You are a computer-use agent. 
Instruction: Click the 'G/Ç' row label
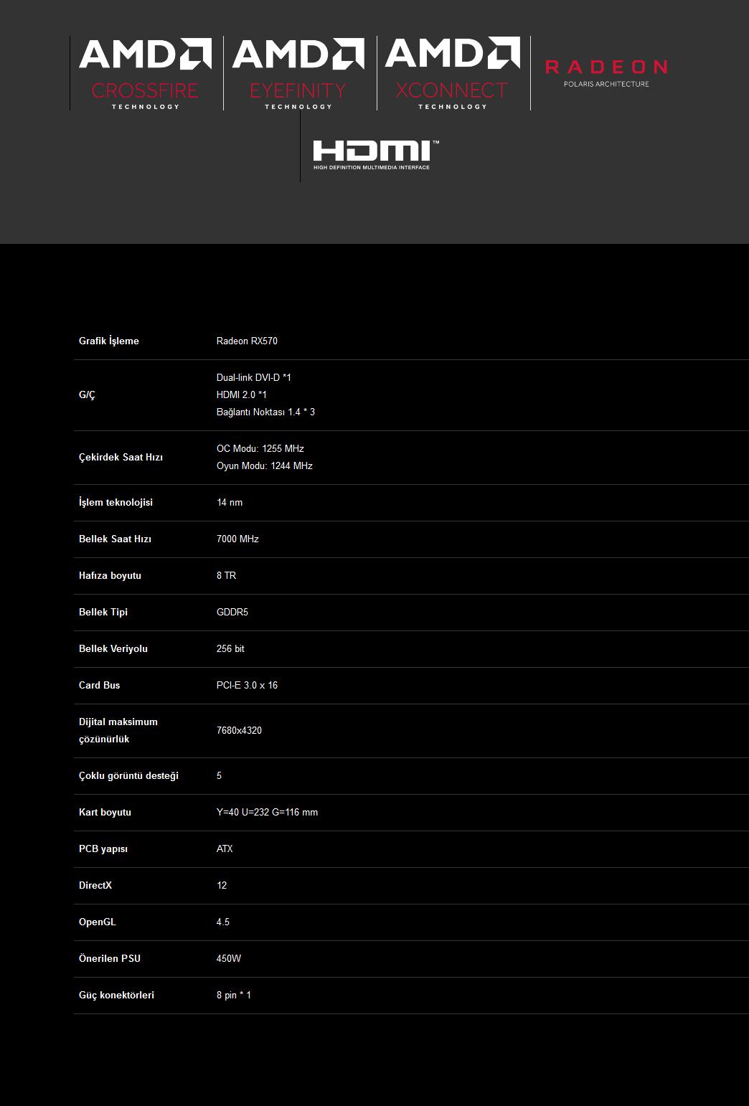(87, 394)
